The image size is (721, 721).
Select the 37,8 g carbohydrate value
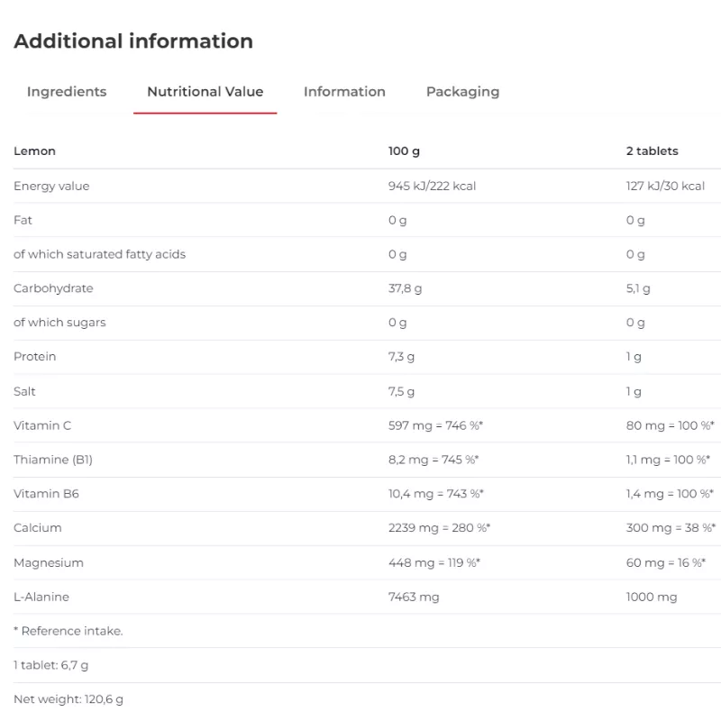(x=405, y=288)
